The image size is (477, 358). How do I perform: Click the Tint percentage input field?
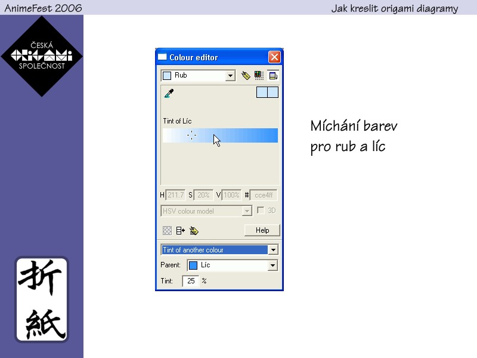tap(190, 280)
